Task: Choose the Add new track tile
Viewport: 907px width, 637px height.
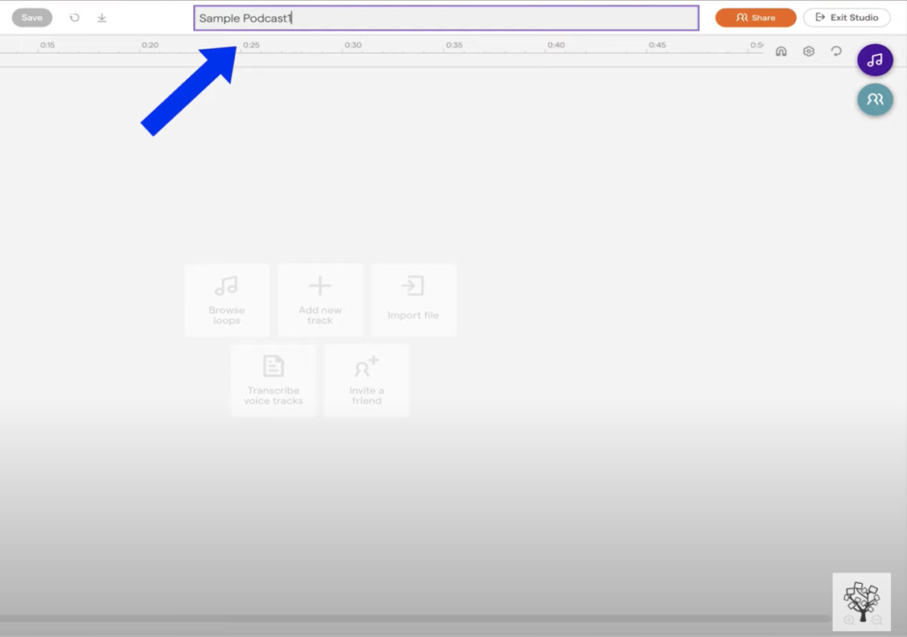Action: (x=320, y=300)
